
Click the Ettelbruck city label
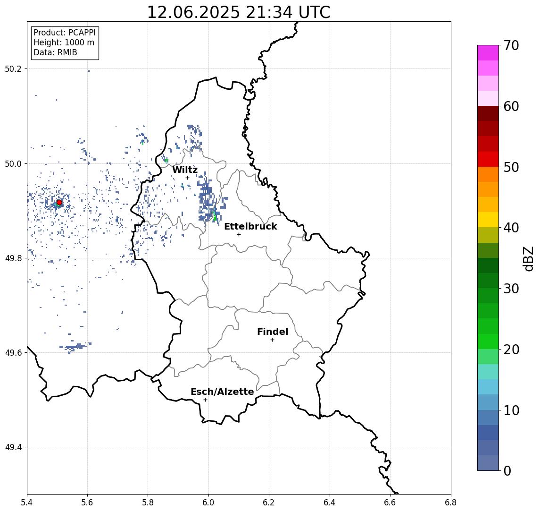click(x=250, y=226)
